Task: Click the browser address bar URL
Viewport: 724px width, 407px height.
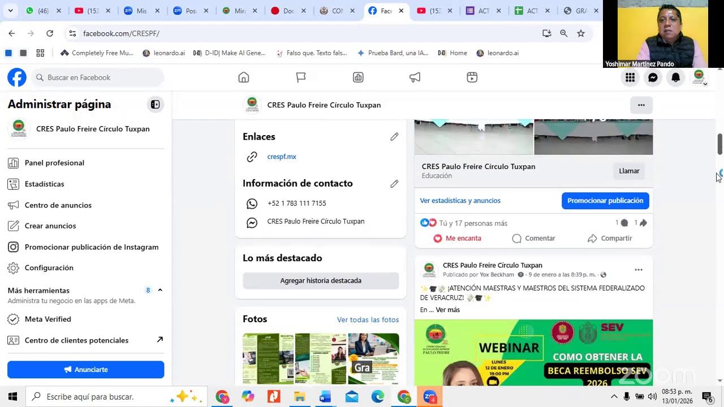Action: 121,33
